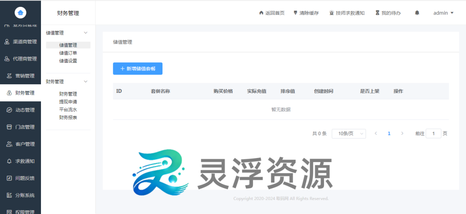The image size is (466, 214).
Task: Open notifications via header bell icon
Action: (417, 13)
